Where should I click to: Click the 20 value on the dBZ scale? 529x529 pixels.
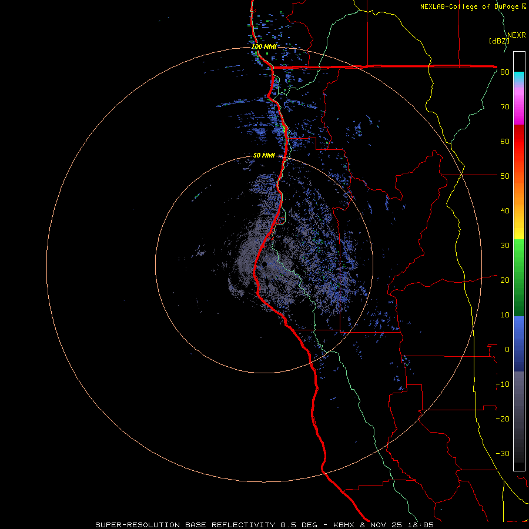[505, 280]
